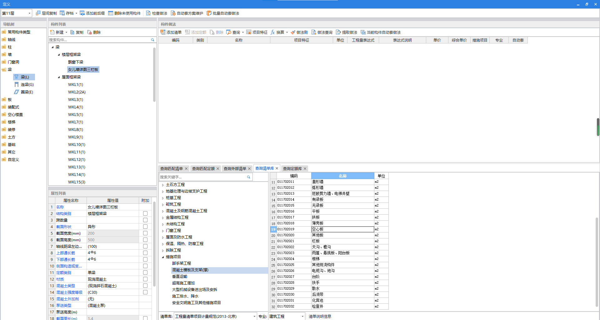Viewport: 600px width, 320px height.
Task: Click the 层间复制 toolbar icon
Action: [38, 13]
